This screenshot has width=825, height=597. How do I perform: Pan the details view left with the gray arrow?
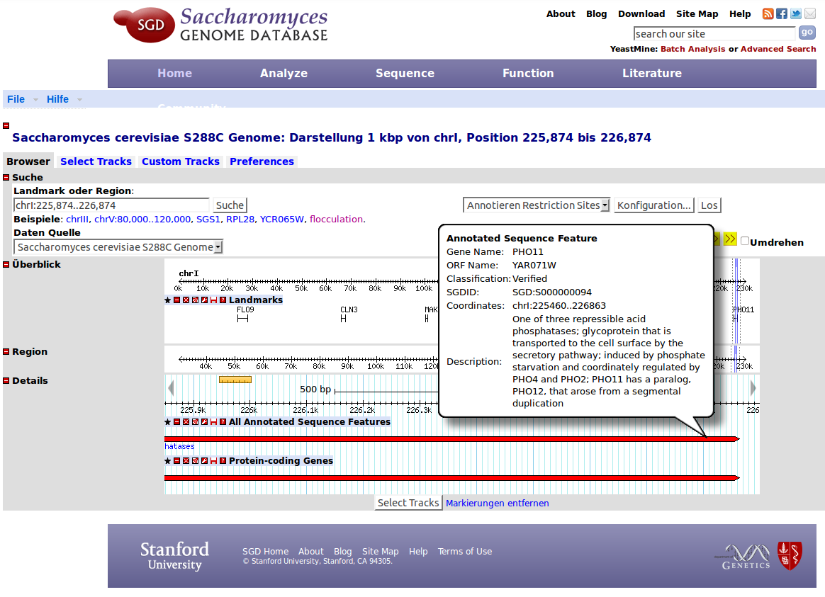point(171,388)
